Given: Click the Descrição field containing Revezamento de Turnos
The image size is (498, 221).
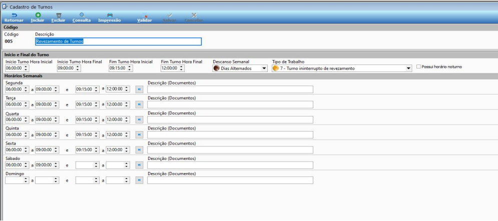Looking at the screenshot, I should coord(118,41).
